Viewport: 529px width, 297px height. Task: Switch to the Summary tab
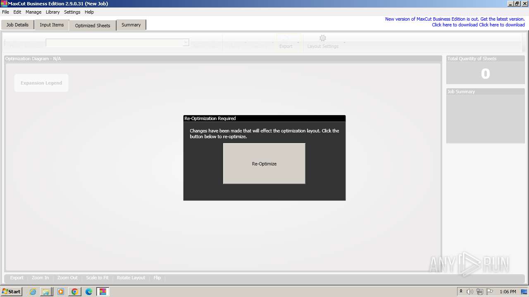131,25
